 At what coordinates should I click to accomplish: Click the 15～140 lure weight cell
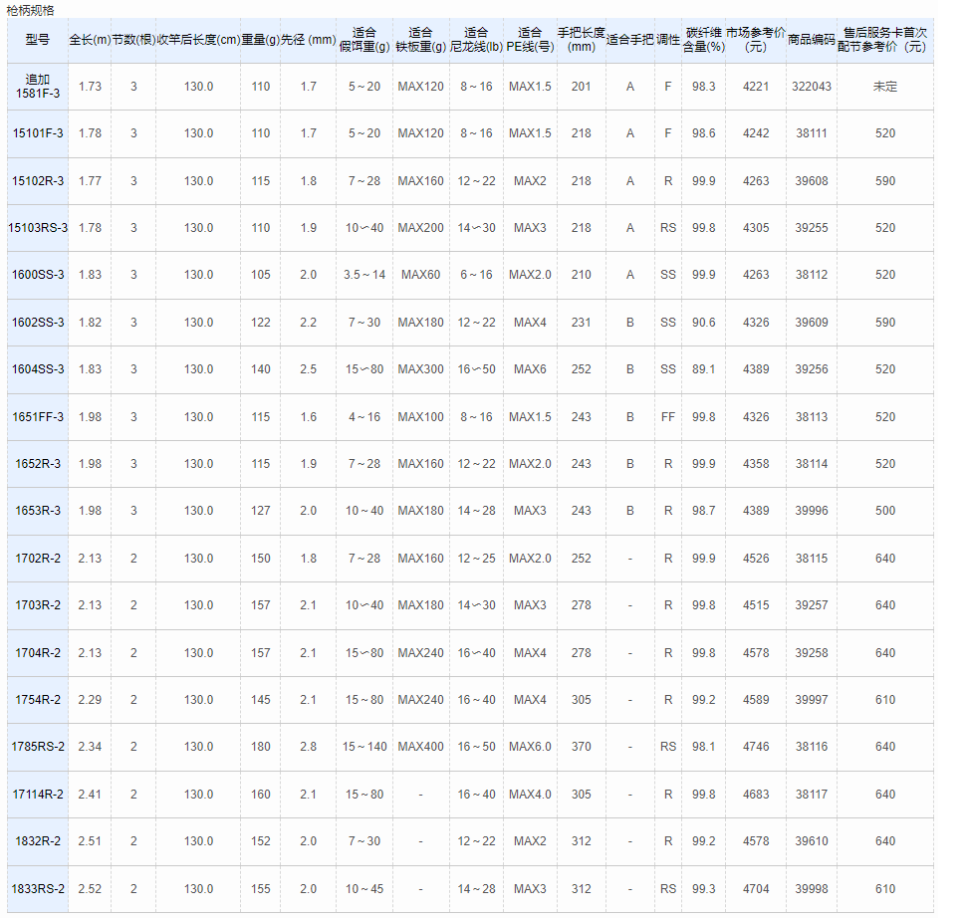pyautogui.click(x=364, y=747)
